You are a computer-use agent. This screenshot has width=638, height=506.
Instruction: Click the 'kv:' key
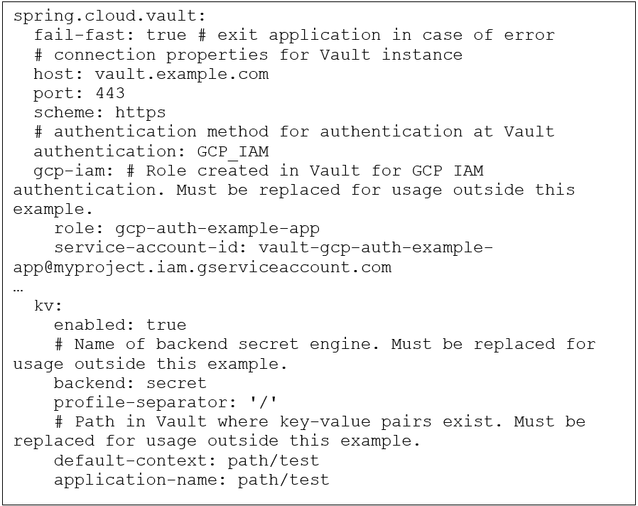(48, 306)
